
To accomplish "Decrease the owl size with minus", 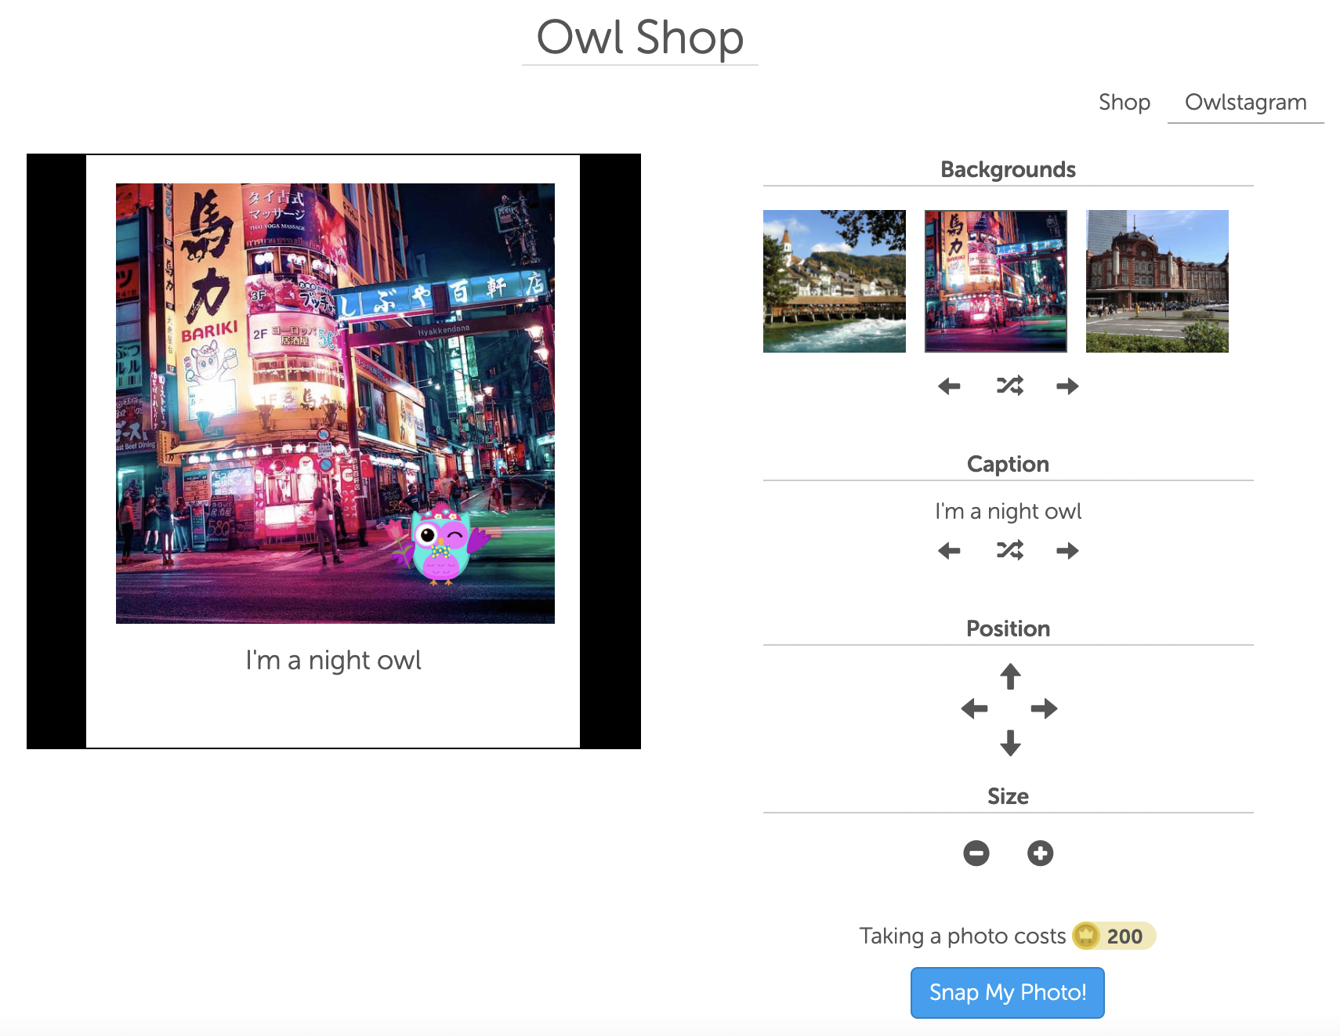I will click(x=976, y=853).
